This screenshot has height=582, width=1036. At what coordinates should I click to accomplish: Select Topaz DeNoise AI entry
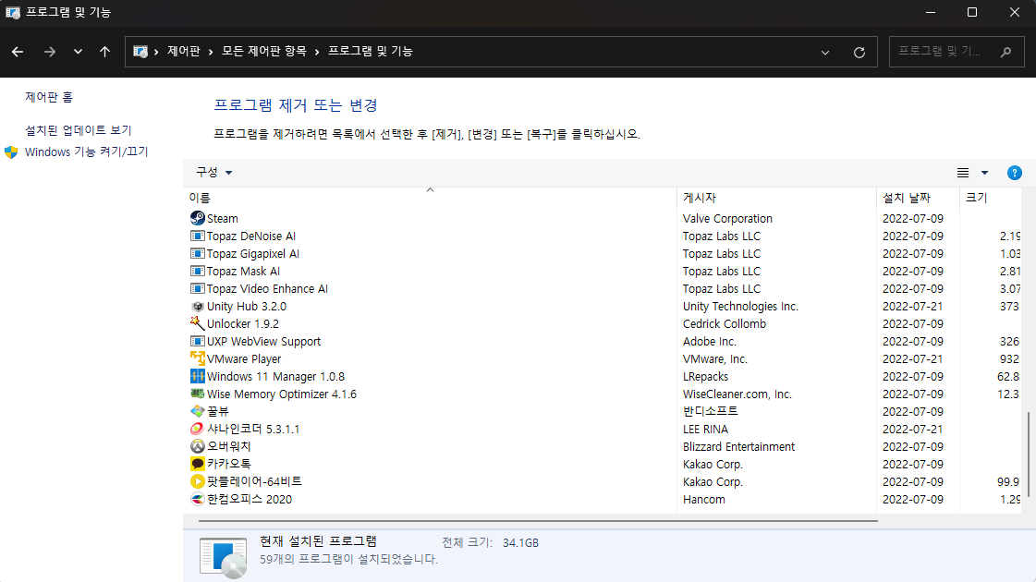point(251,236)
